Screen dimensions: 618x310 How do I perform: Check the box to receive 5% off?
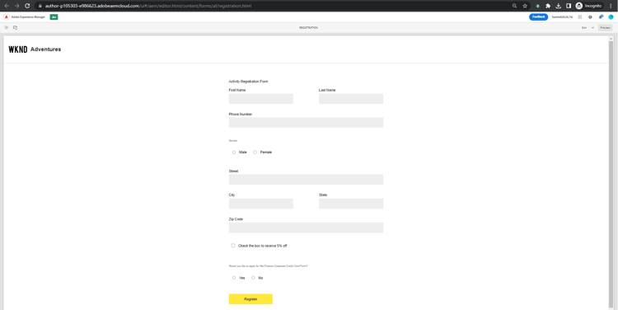(233, 246)
